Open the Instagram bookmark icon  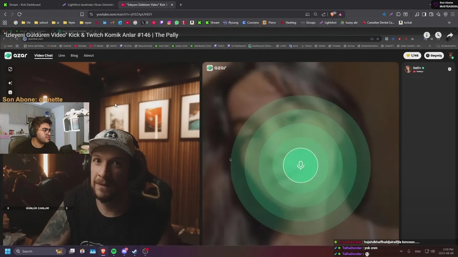[x=169, y=22]
